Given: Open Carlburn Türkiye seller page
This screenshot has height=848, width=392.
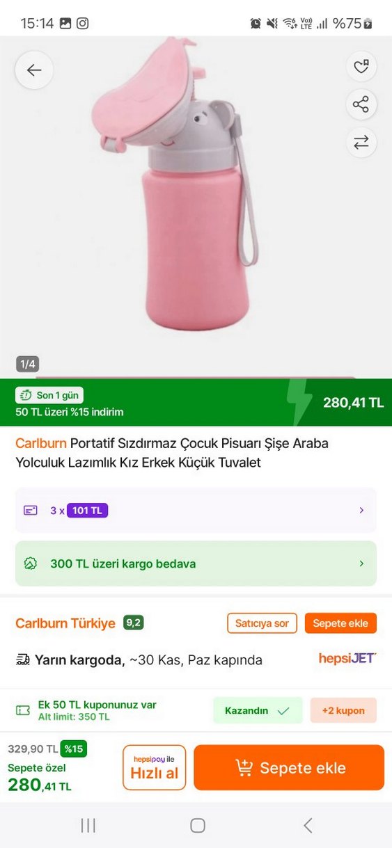Looking at the screenshot, I should [x=65, y=623].
